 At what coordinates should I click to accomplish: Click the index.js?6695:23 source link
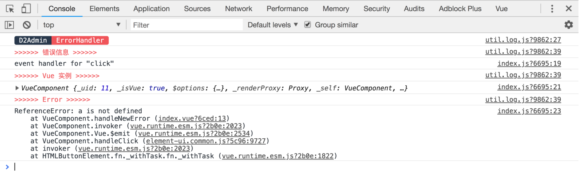pyautogui.click(x=529, y=111)
